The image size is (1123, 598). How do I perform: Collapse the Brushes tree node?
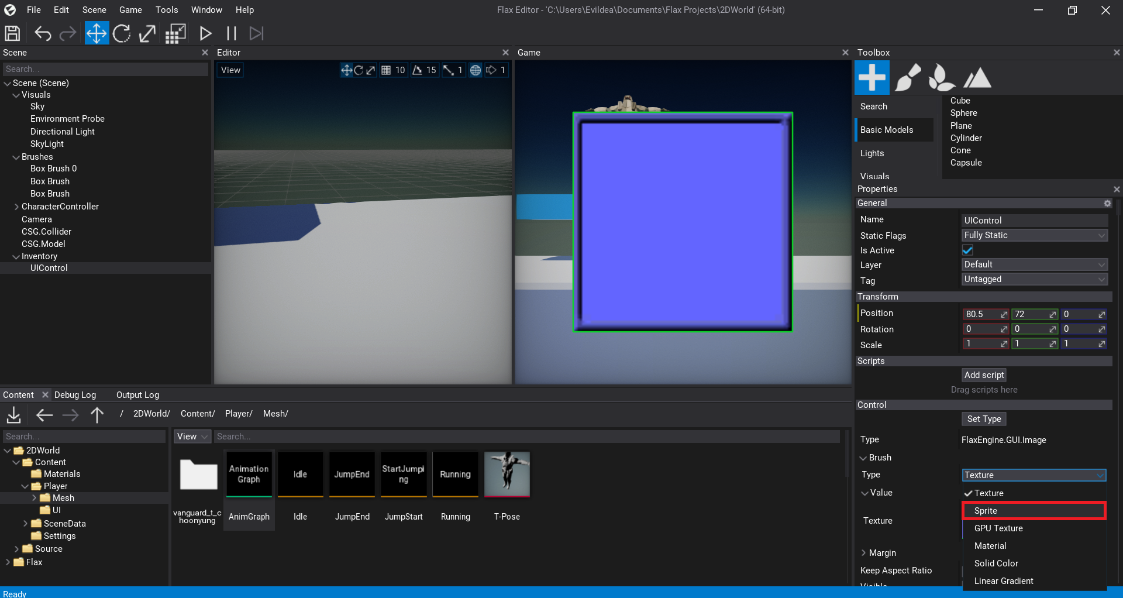(x=16, y=156)
